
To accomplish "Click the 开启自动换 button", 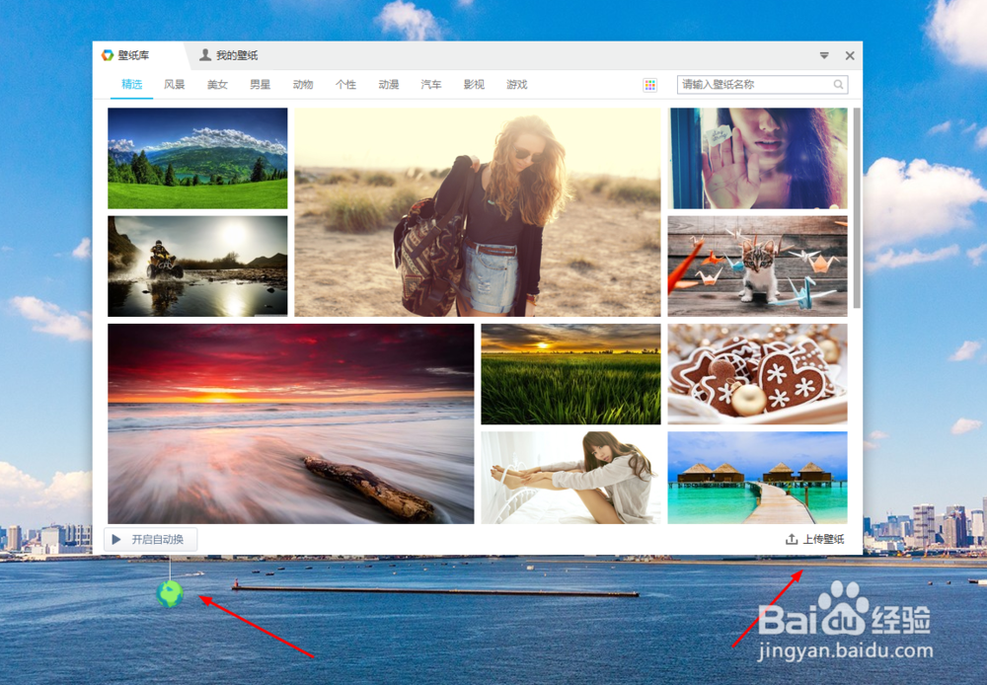I will 150,540.
